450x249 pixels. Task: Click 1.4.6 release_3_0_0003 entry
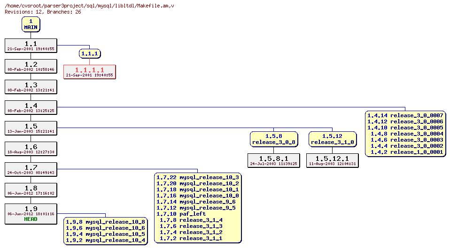coord(407,140)
